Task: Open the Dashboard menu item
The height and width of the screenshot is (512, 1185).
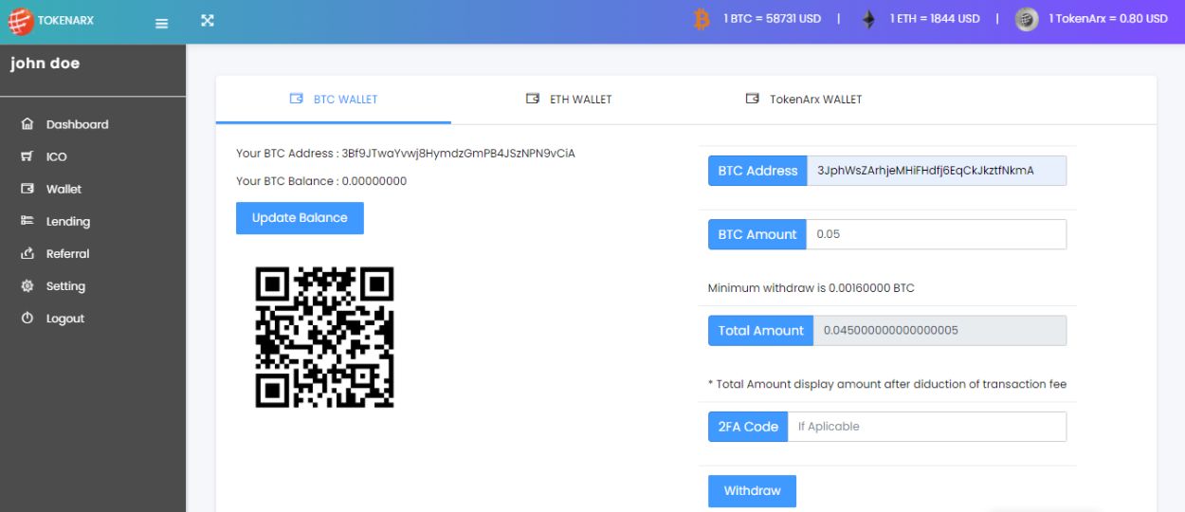Action: 93,124
